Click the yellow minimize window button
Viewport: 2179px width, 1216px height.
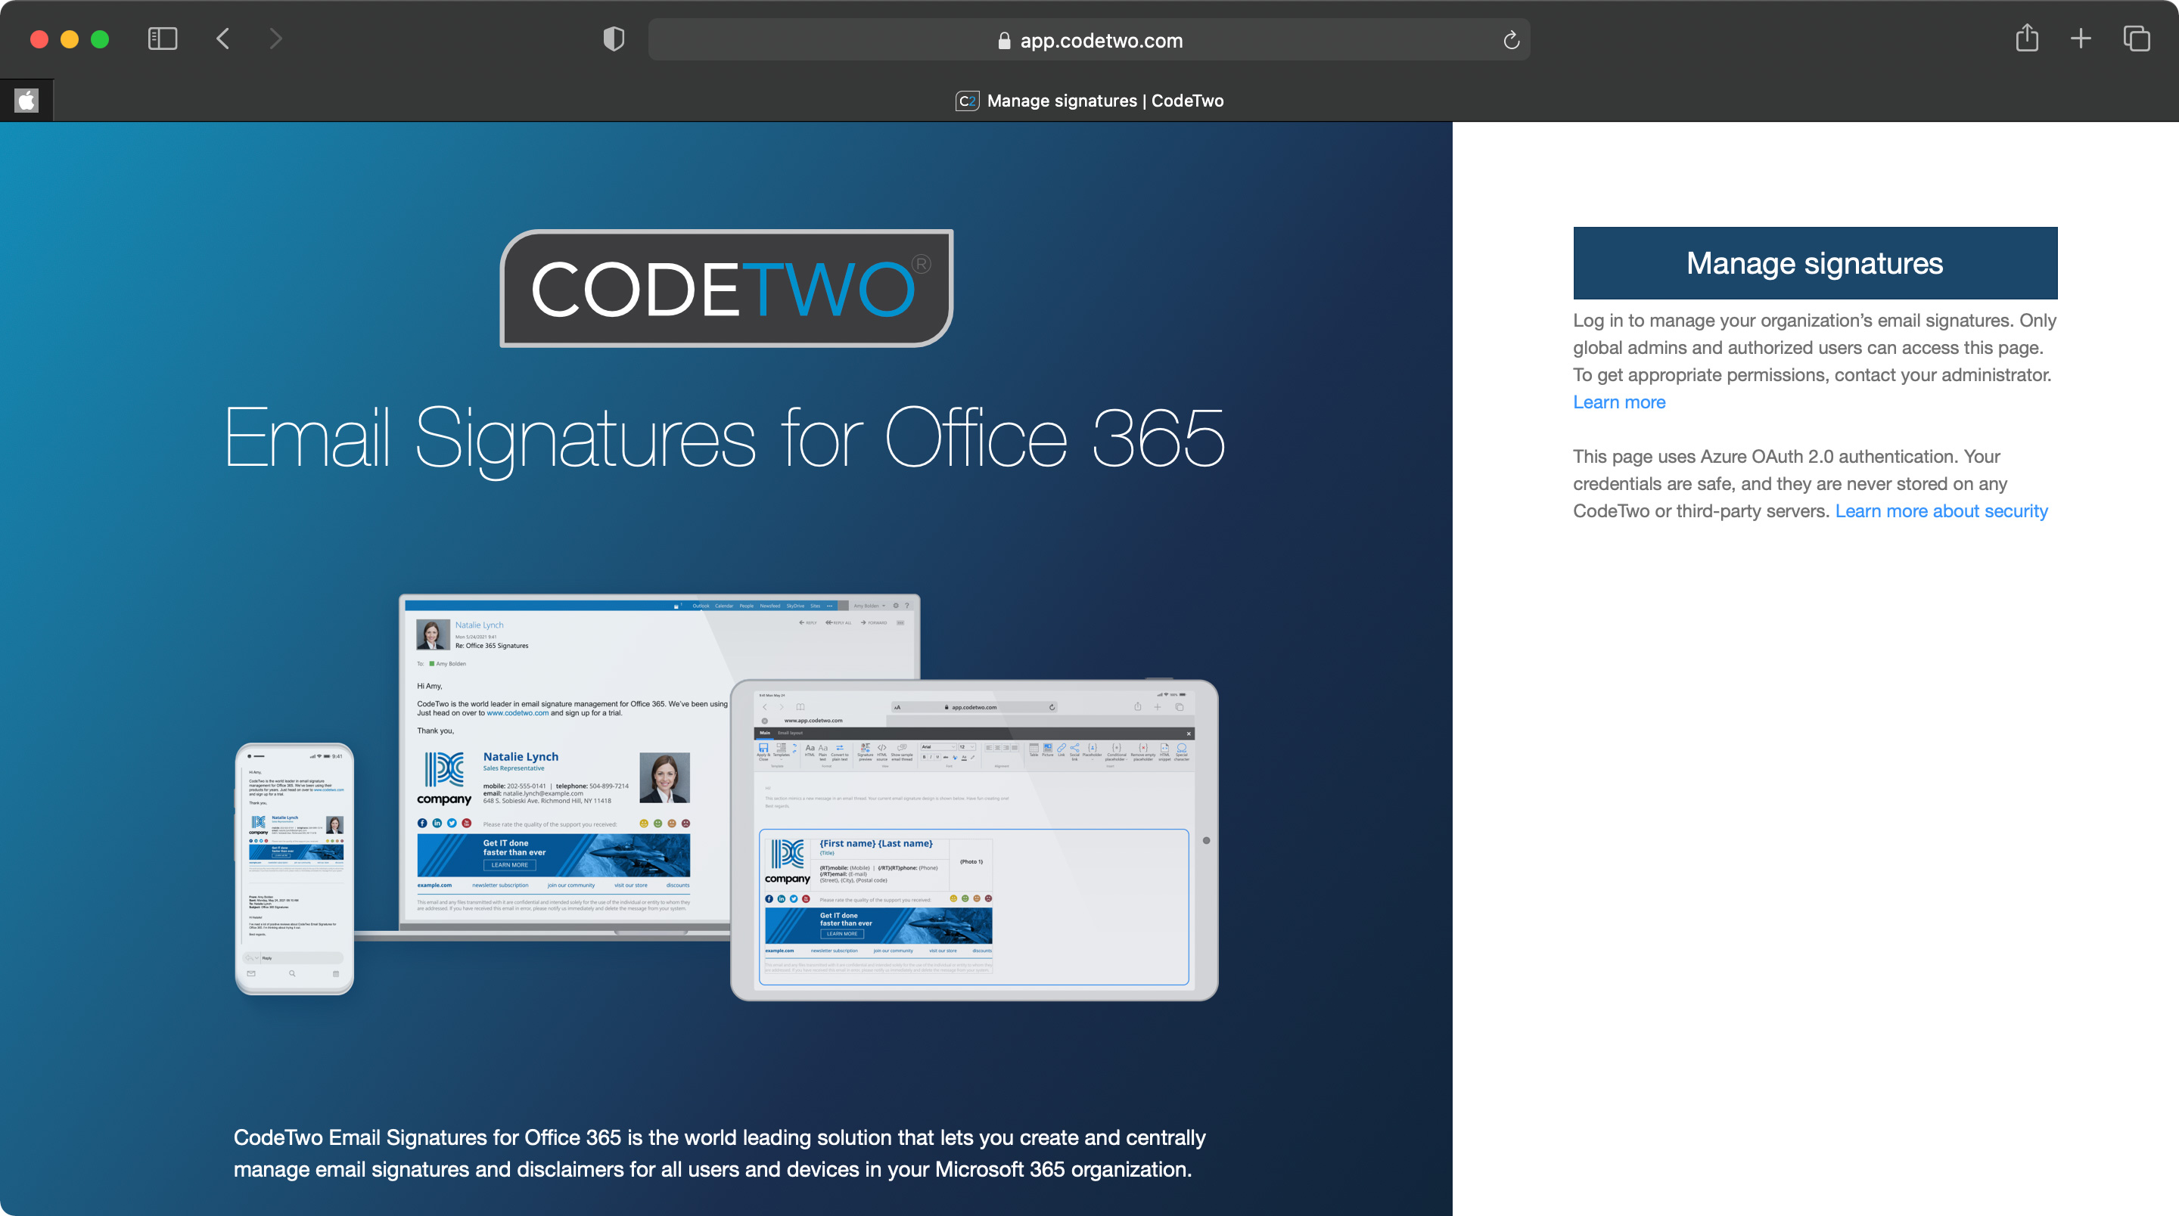click(x=70, y=39)
